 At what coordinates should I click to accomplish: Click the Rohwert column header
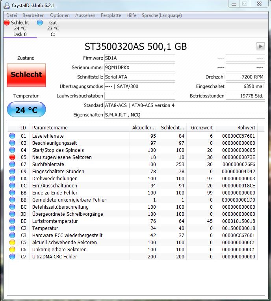point(236,128)
